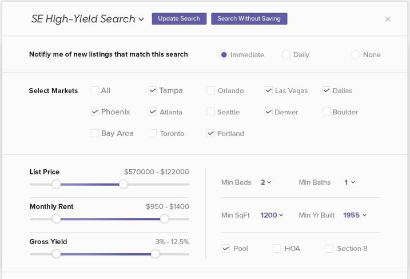The width and height of the screenshot is (410, 279).
Task: Check the Bay Area market
Action: 95,133
